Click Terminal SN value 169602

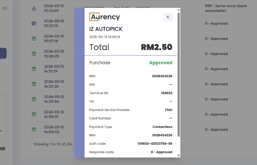[x=167, y=93]
